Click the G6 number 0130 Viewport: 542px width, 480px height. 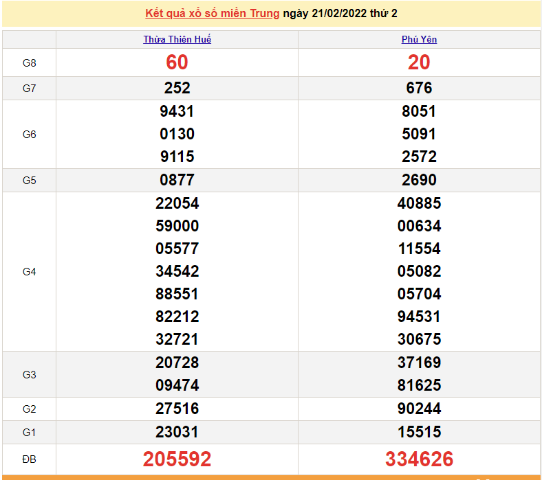tap(177, 134)
